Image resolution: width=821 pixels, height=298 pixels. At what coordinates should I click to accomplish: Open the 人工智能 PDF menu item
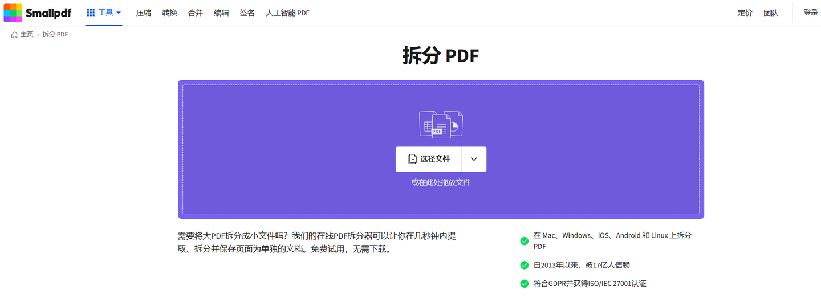pyautogui.click(x=288, y=13)
